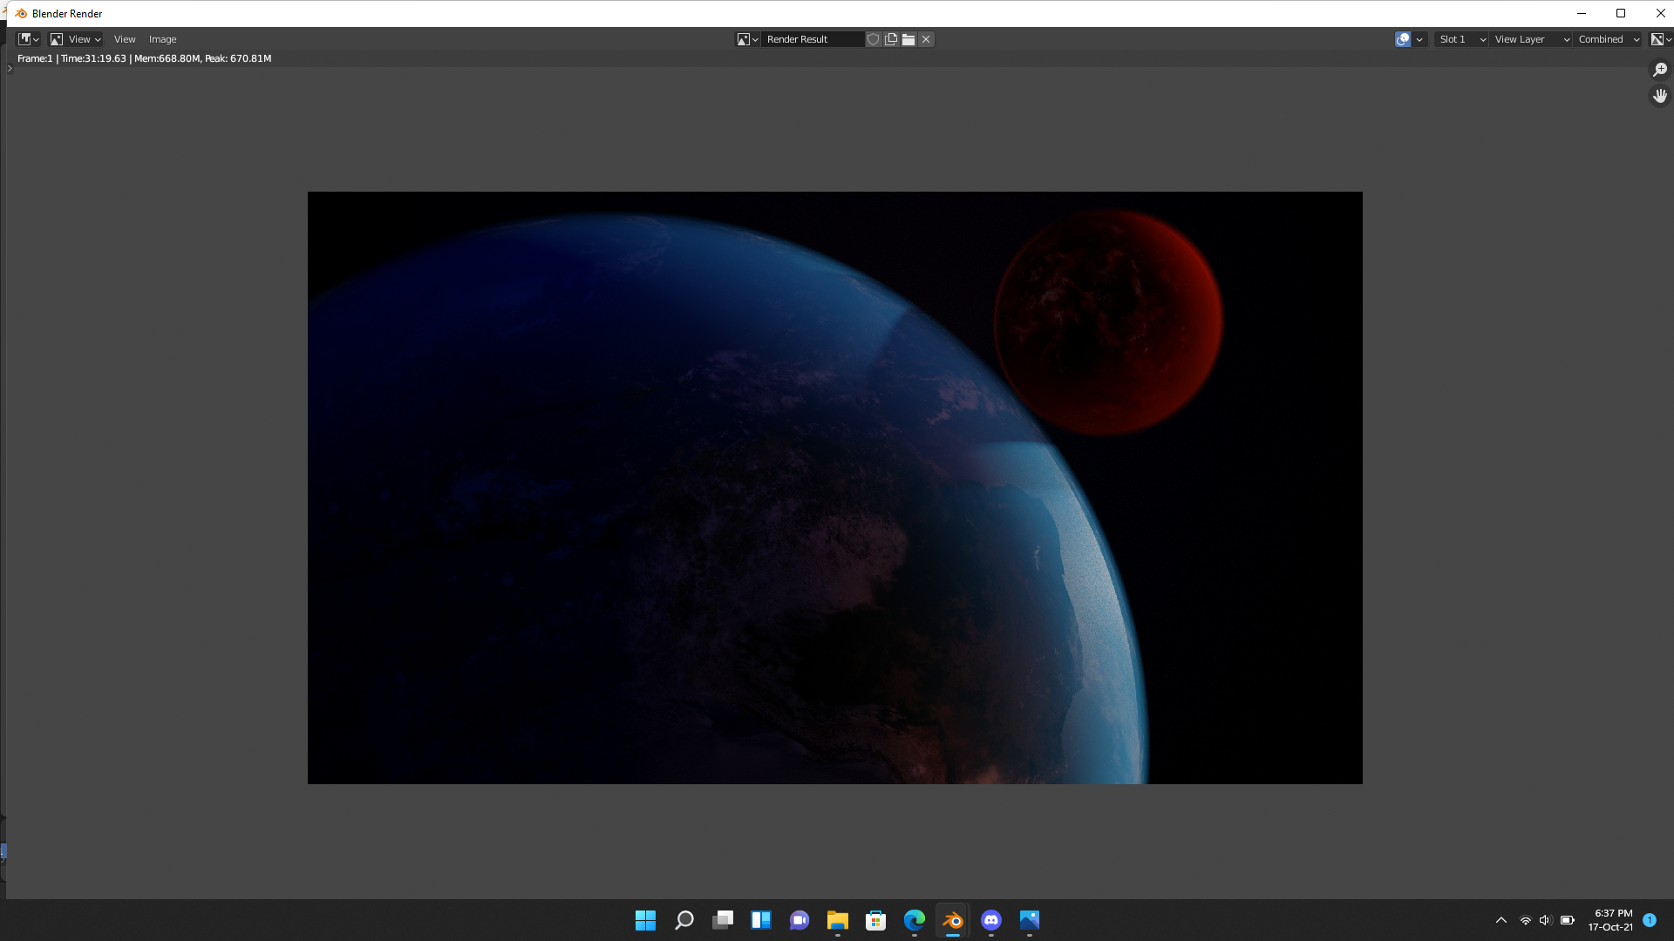Open Microsoft Store from taskbar
This screenshot has height=941, width=1674.
(876, 920)
